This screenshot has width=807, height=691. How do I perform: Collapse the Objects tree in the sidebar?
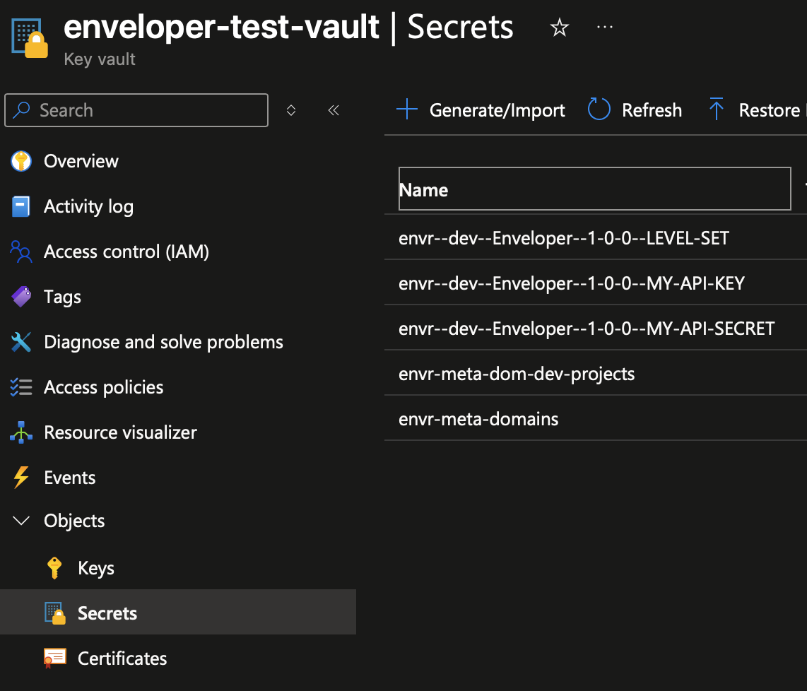coord(20,520)
